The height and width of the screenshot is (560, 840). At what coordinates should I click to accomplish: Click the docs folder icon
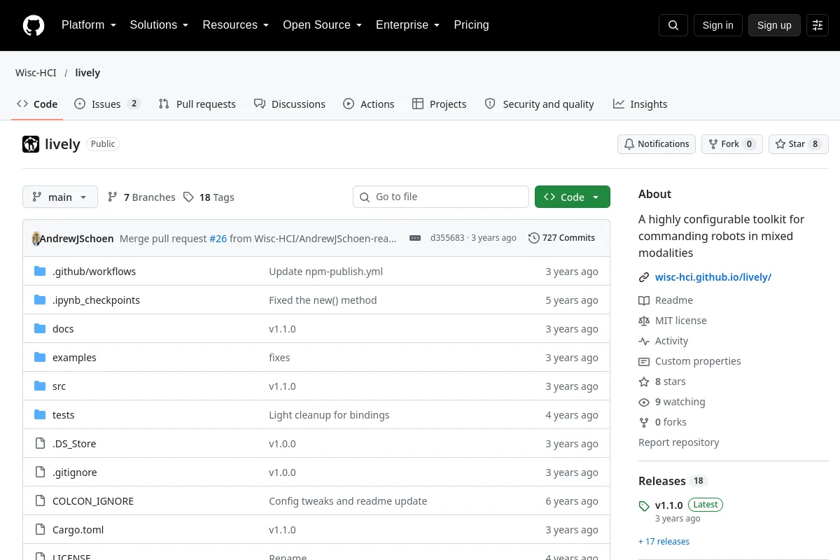40,329
